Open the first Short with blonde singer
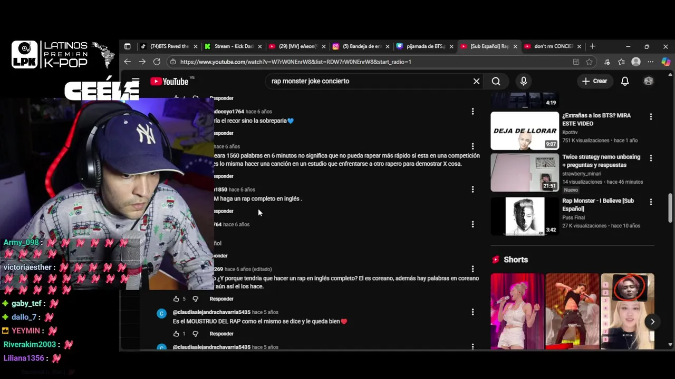The height and width of the screenshot is (379, 675). pyautogui.click(x=517, y=311)
